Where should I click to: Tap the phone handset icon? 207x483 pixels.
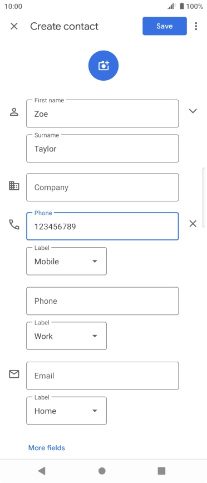coord(14,225)
